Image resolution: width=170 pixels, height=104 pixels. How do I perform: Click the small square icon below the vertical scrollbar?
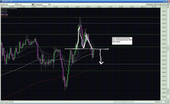point(168,92)
